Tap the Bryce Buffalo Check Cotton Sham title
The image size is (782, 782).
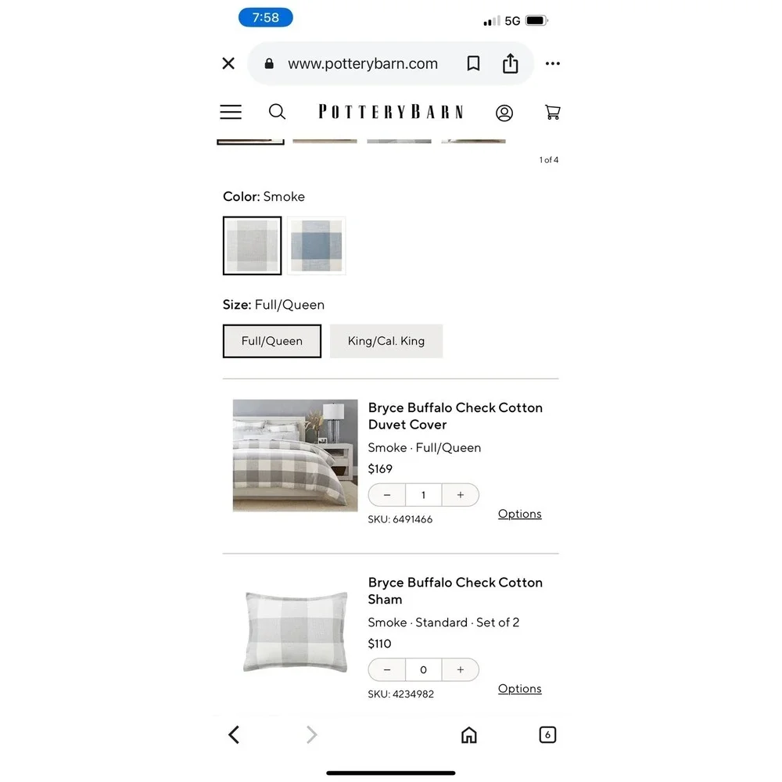pyautogui.click(x=455, y=591)
